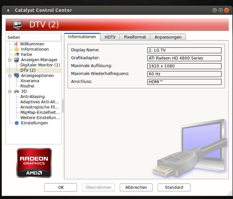233x199 pixels.
Task: Click the Farbe color wheel icon
Action: pos(16,55)
